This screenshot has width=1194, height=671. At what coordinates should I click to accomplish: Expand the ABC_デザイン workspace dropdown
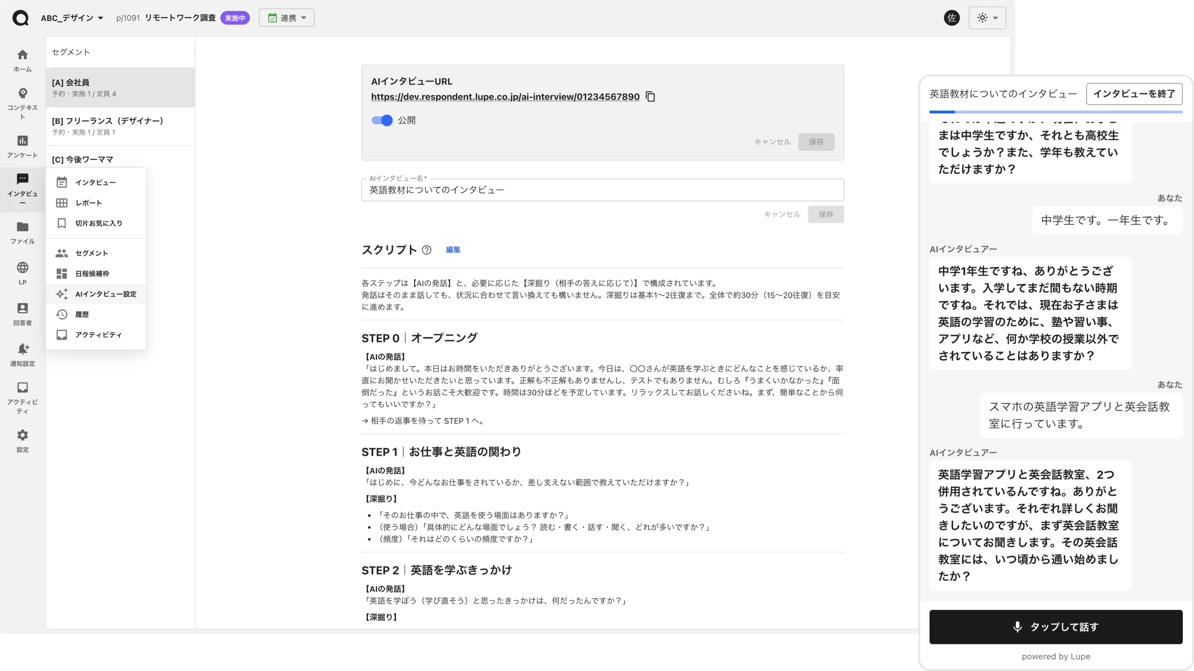pos(72,18)
